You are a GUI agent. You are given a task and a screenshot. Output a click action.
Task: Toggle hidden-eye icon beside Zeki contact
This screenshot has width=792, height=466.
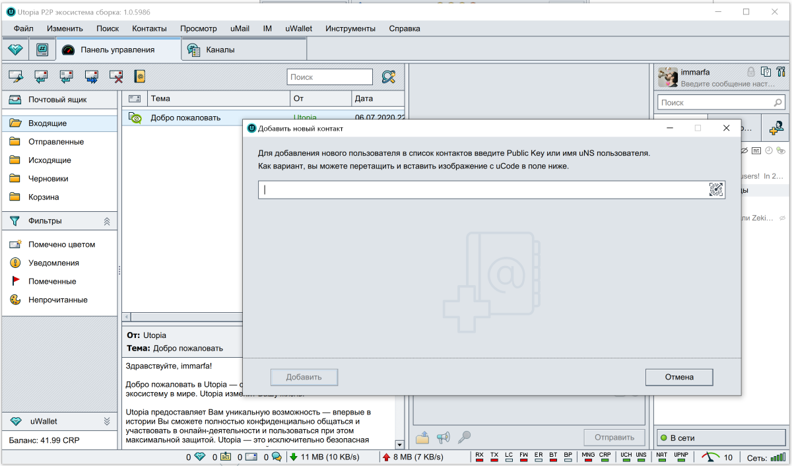pos(782,218)
